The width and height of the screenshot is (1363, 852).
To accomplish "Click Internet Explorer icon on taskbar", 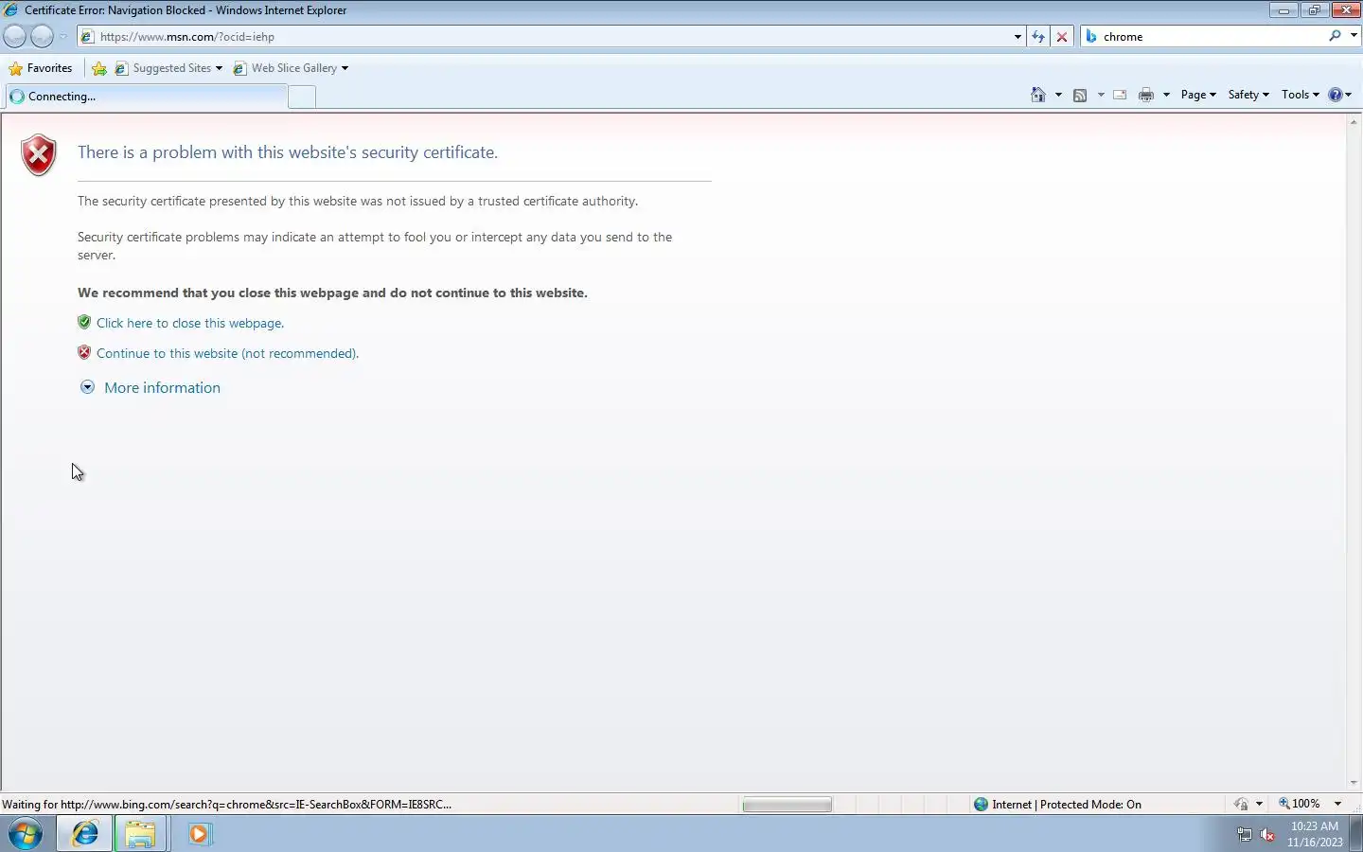I will tap(85, 834).
